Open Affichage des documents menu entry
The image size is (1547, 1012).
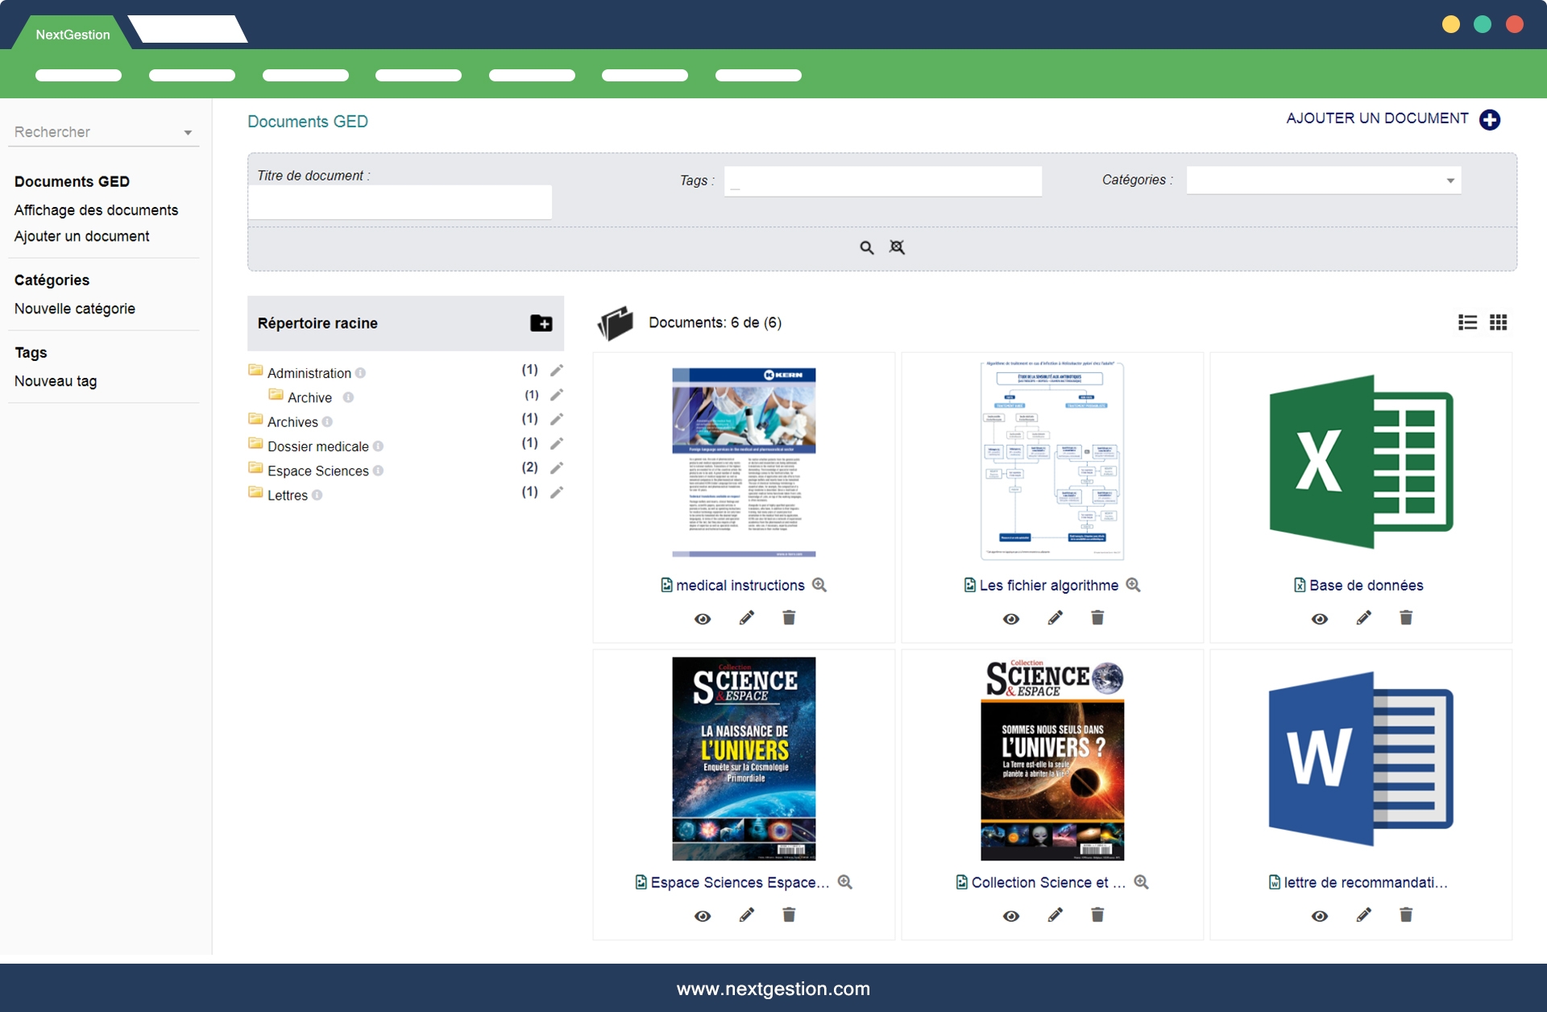pyautogui.click(x=96, y=210)
